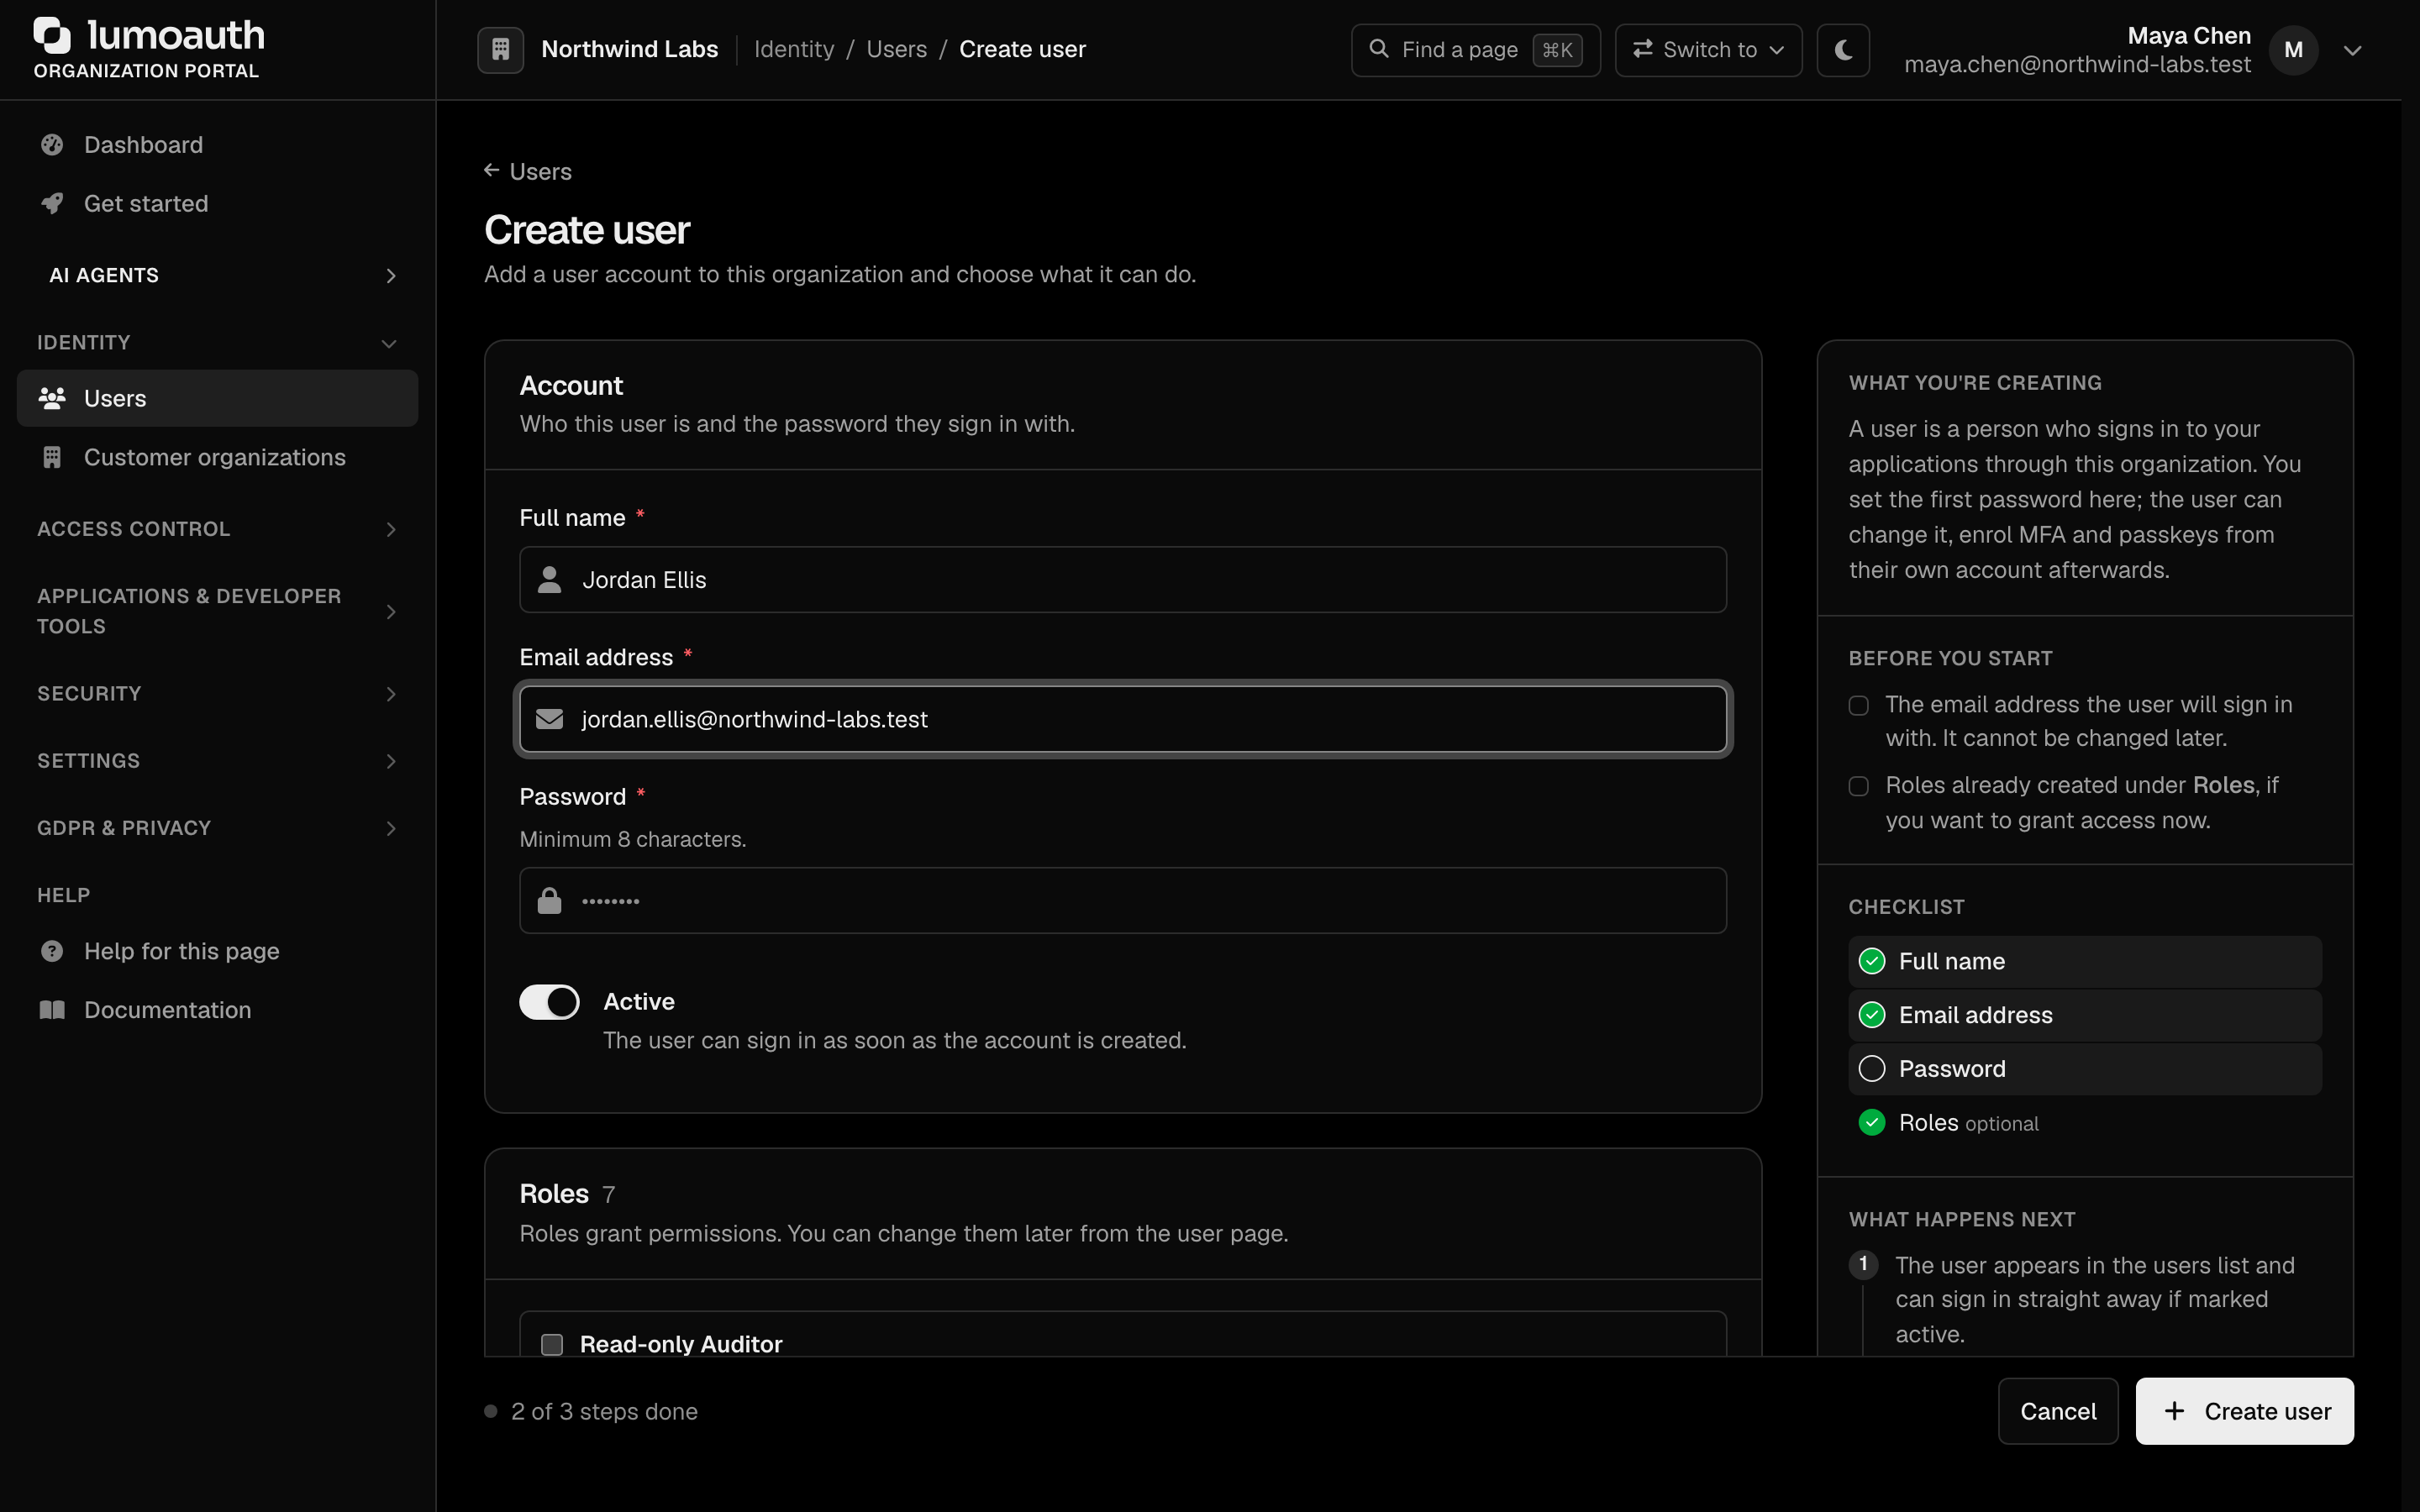Viewport: 2420px width, 1512px height.
Task: Click the Customer organizations building icon
Action: point(52,457)
